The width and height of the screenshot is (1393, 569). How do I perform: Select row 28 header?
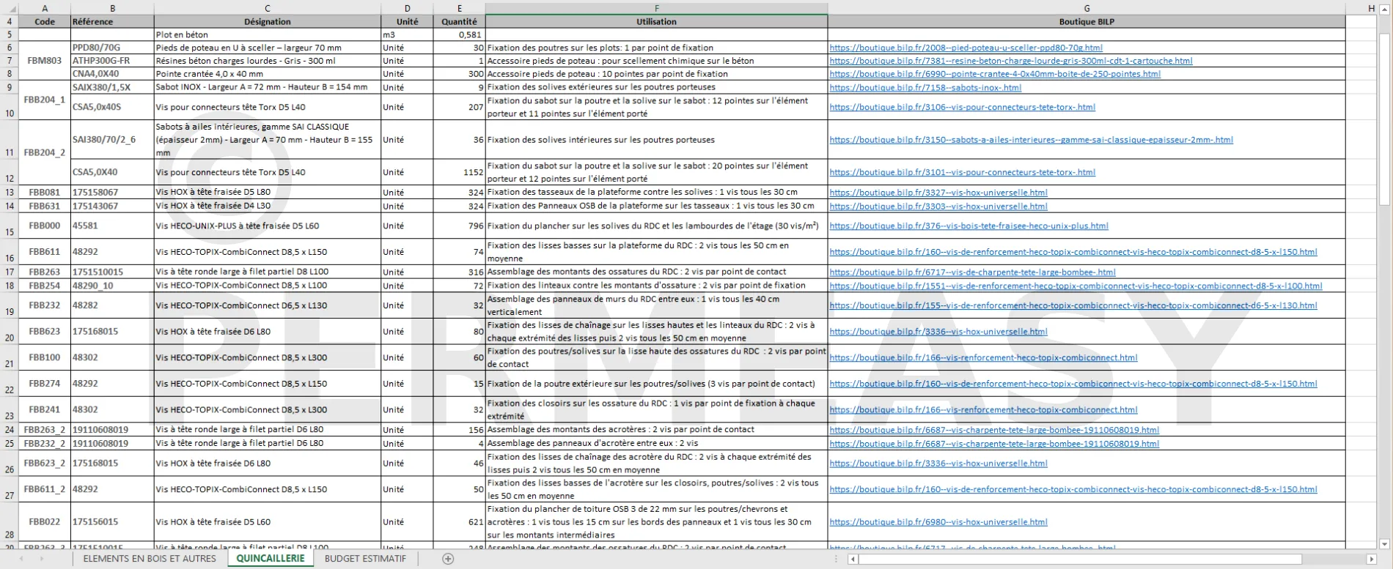(x=10, y=522)
